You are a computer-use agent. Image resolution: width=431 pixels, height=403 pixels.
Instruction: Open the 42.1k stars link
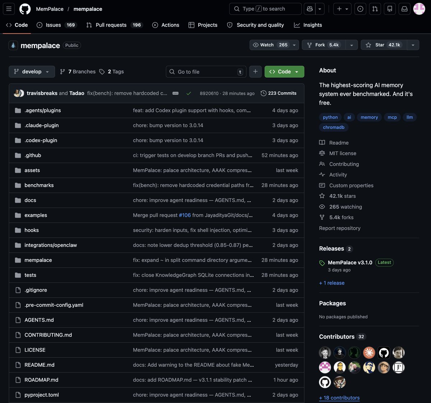coord(338,196)
